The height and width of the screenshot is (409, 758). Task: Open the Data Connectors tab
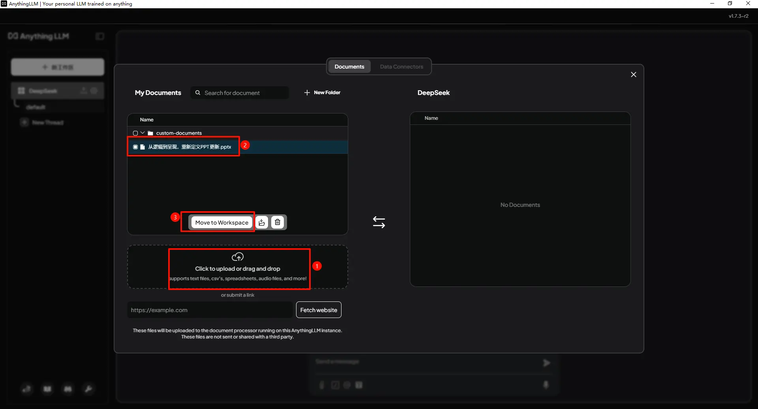pyautogui.click(x=402, y=67)
